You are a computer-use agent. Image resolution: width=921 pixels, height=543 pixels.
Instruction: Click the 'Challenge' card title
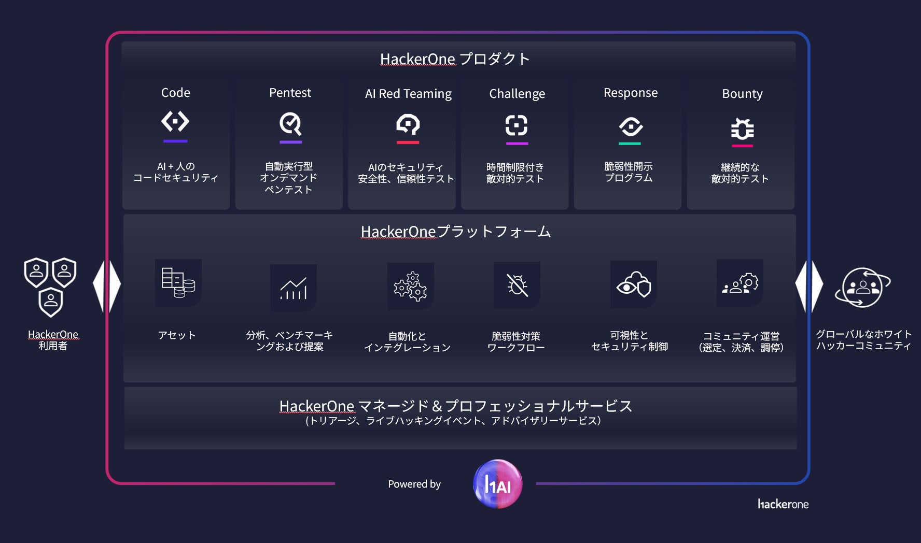[x=517, y=94]
